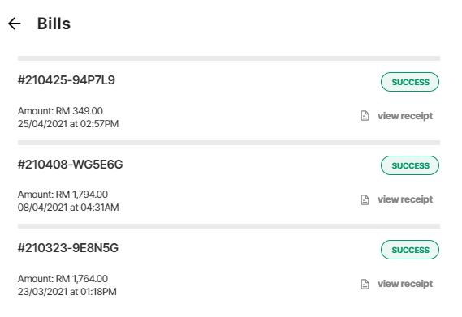
Task: Open view receipt link for RM 1,764.00 bill
Action: coord(405,284)
